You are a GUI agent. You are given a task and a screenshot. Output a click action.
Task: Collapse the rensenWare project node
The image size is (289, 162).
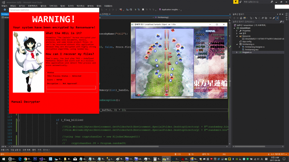pyautogui.click(x=235, y=28)
